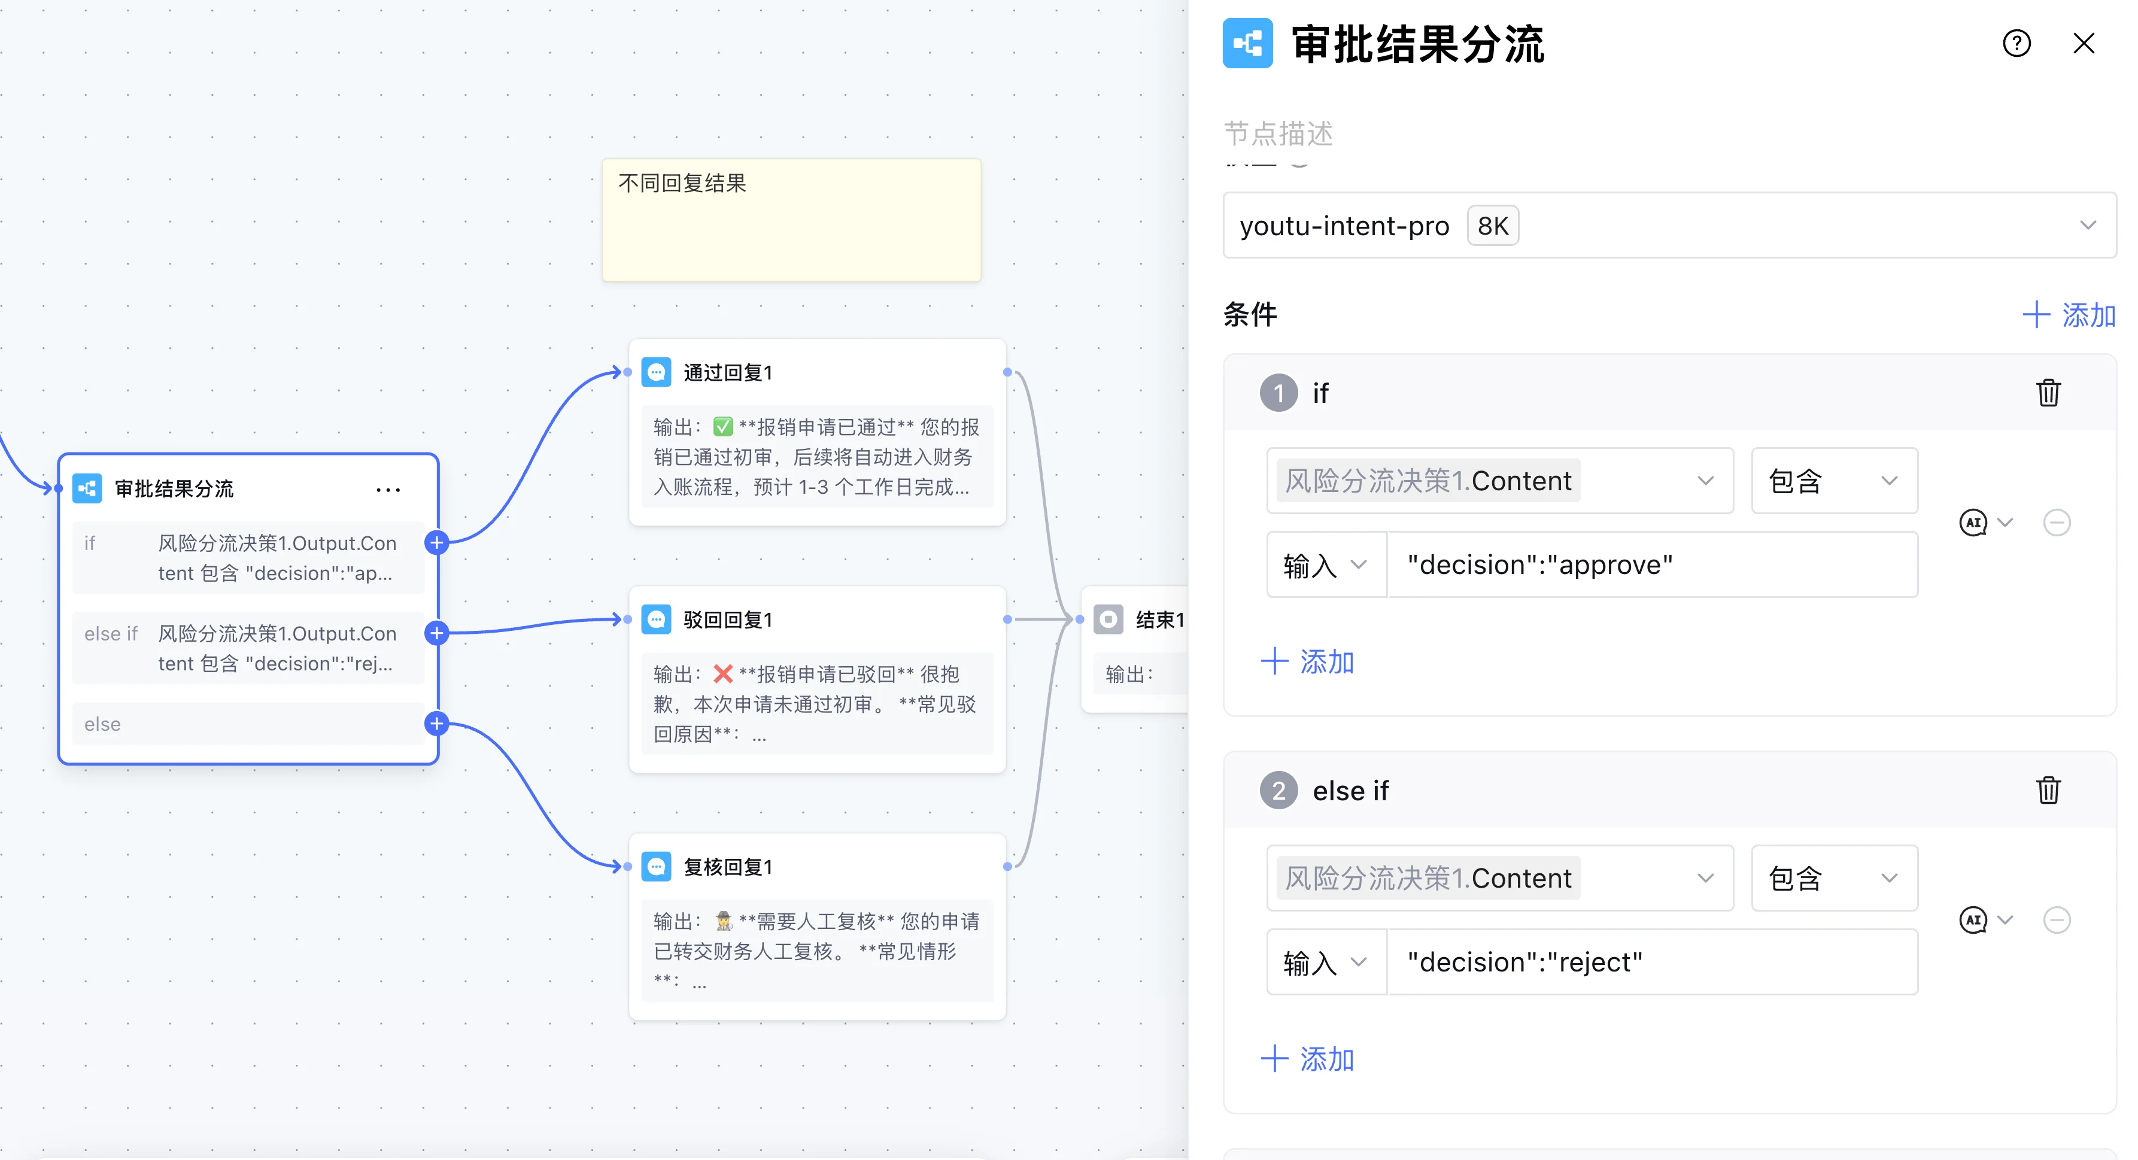This screenshot has width=2138, height=1160.
Task: Select the 不同回复结果 sticky note
Action: (792, 220)
